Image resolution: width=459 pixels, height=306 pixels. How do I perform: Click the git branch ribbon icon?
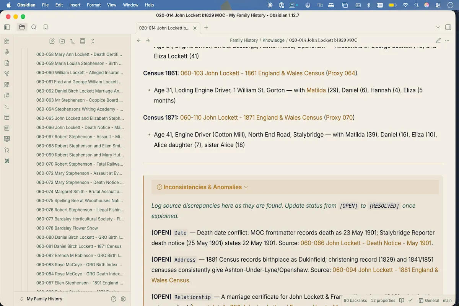(x=7, y=150)
